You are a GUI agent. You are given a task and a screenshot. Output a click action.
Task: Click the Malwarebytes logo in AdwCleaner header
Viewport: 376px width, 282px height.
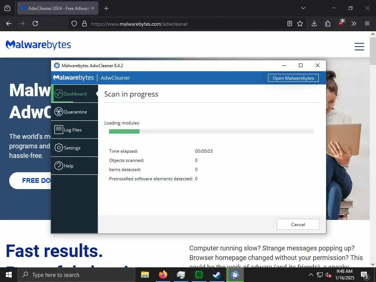(73, 78)
